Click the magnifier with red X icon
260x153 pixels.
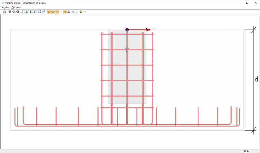click(18, 12)
